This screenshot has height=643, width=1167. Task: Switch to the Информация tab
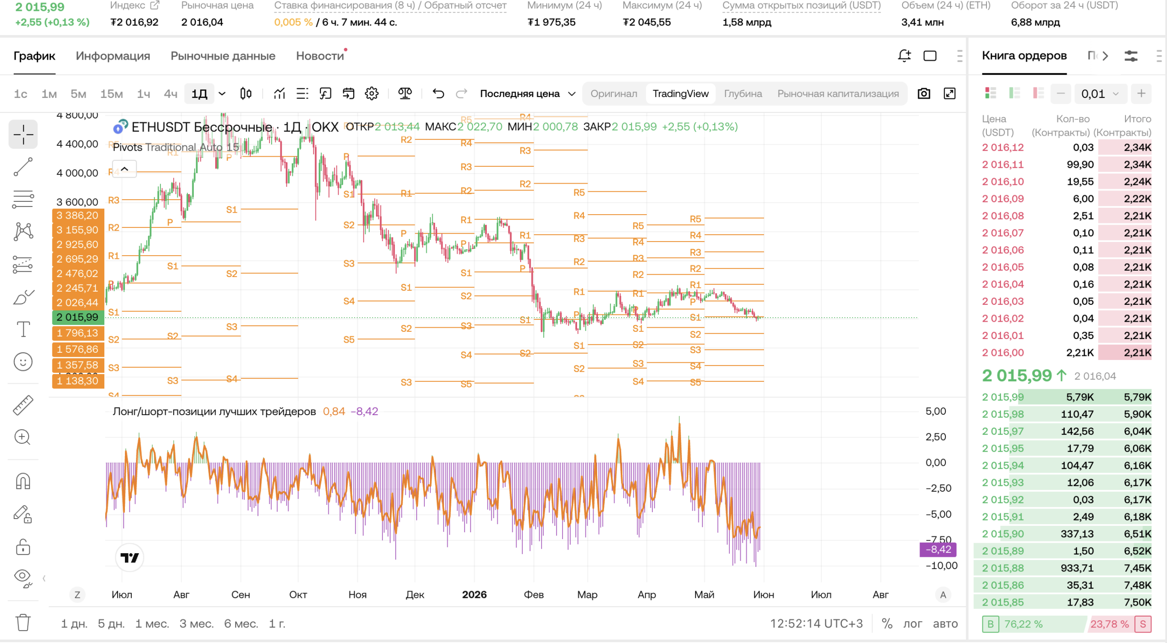point(113,56)
